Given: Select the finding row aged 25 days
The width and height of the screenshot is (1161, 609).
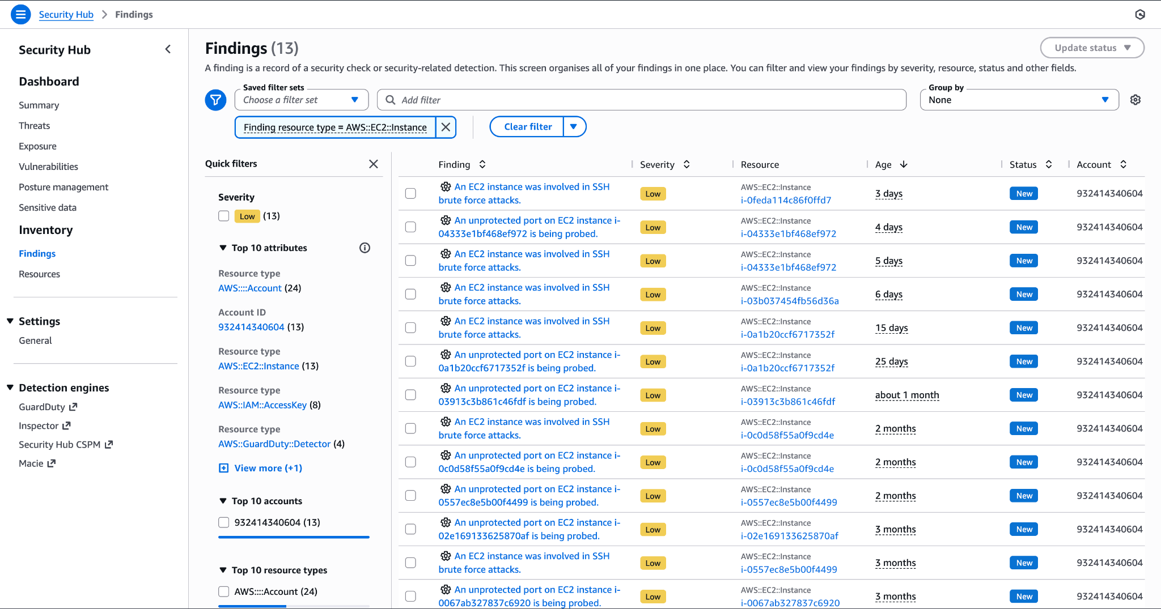Looking at the screenshot, I should point(411,361).
